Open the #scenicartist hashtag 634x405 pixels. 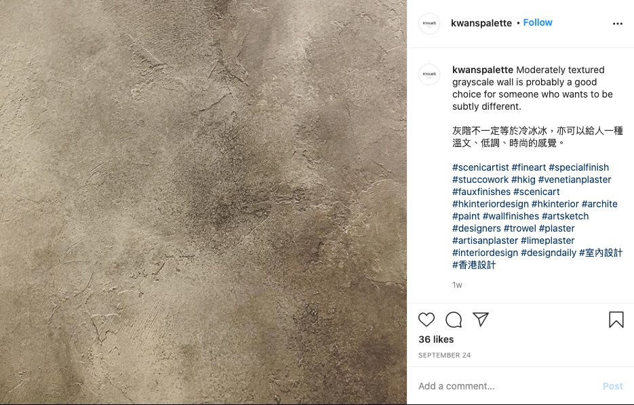pos(480,167)
